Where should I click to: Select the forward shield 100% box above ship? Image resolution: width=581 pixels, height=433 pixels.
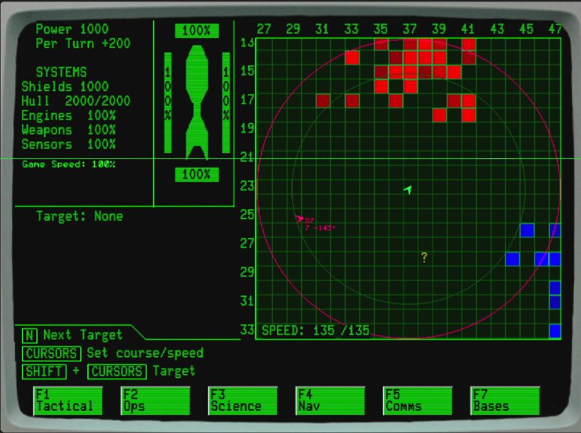tap(197, 31)
